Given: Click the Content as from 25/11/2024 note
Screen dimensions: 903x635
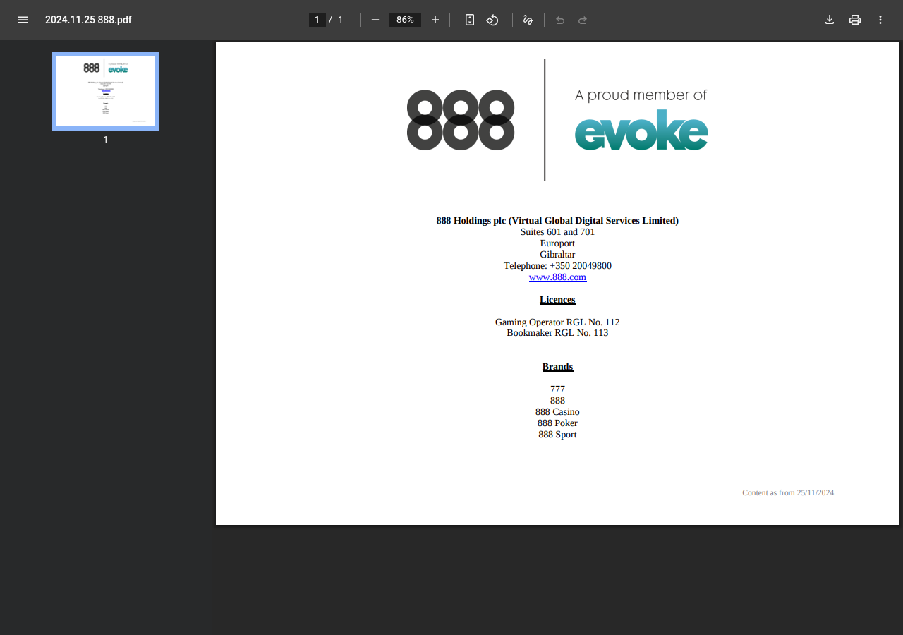Looking at the screenshot, I should pos(788,492).
